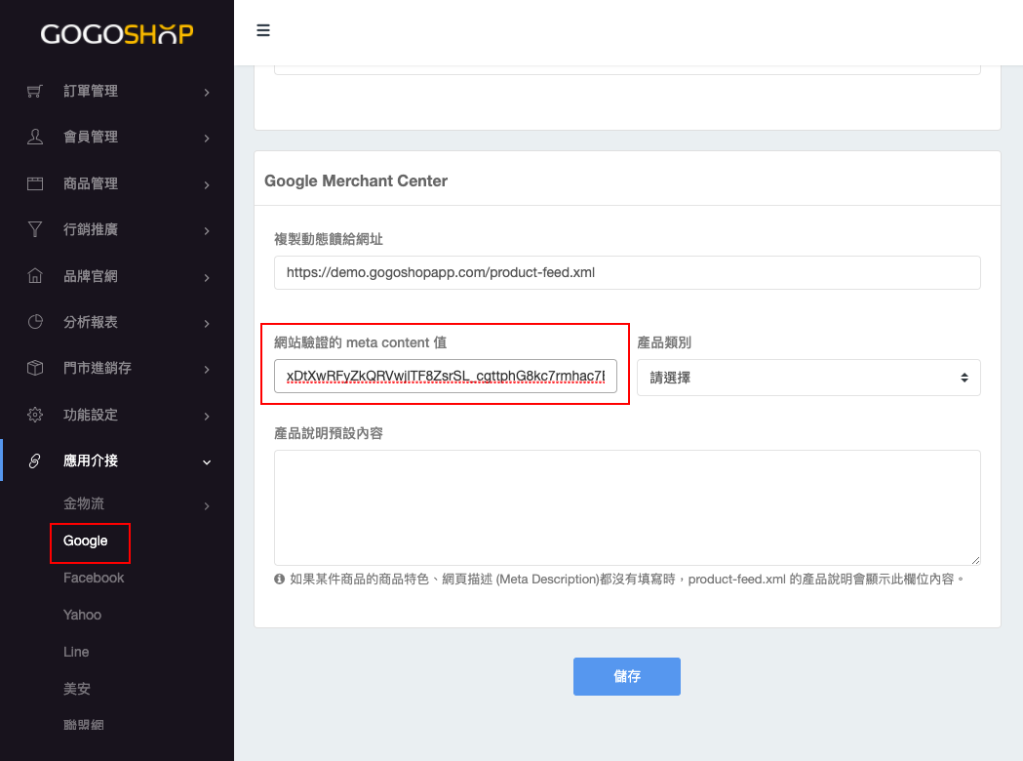Open the 美安 submenu item
Viewport: 1023px width, 761px height.
(x=77, y=689)
